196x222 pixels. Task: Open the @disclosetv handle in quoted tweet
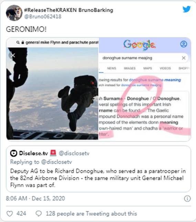coord(74,153)
